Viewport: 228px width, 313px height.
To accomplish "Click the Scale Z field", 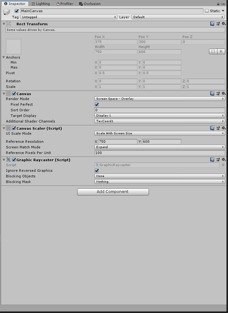I will (206, 87).
